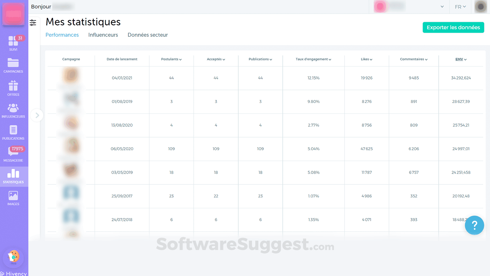Image resolution: width=490 pixels, height=276 pixels.
Task: Open the statistics filter settings icon
Action: click(x=33, y=22)
